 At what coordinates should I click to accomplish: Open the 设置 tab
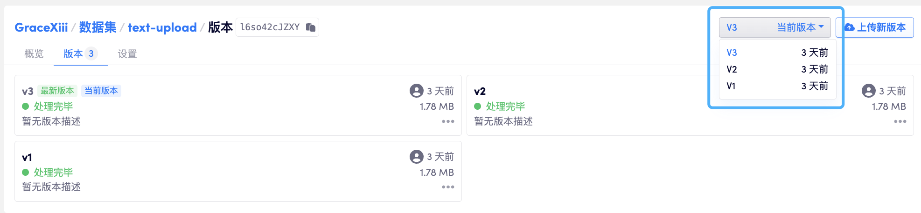[x=127, y=54]
